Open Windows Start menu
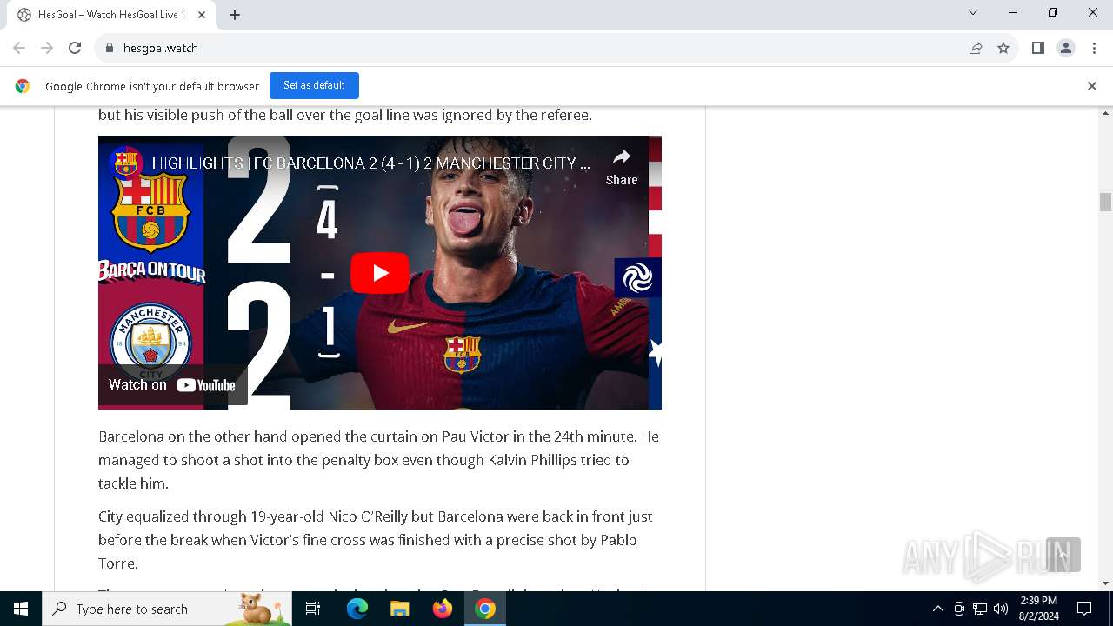 pyautogui.click(x=21, y=609)
